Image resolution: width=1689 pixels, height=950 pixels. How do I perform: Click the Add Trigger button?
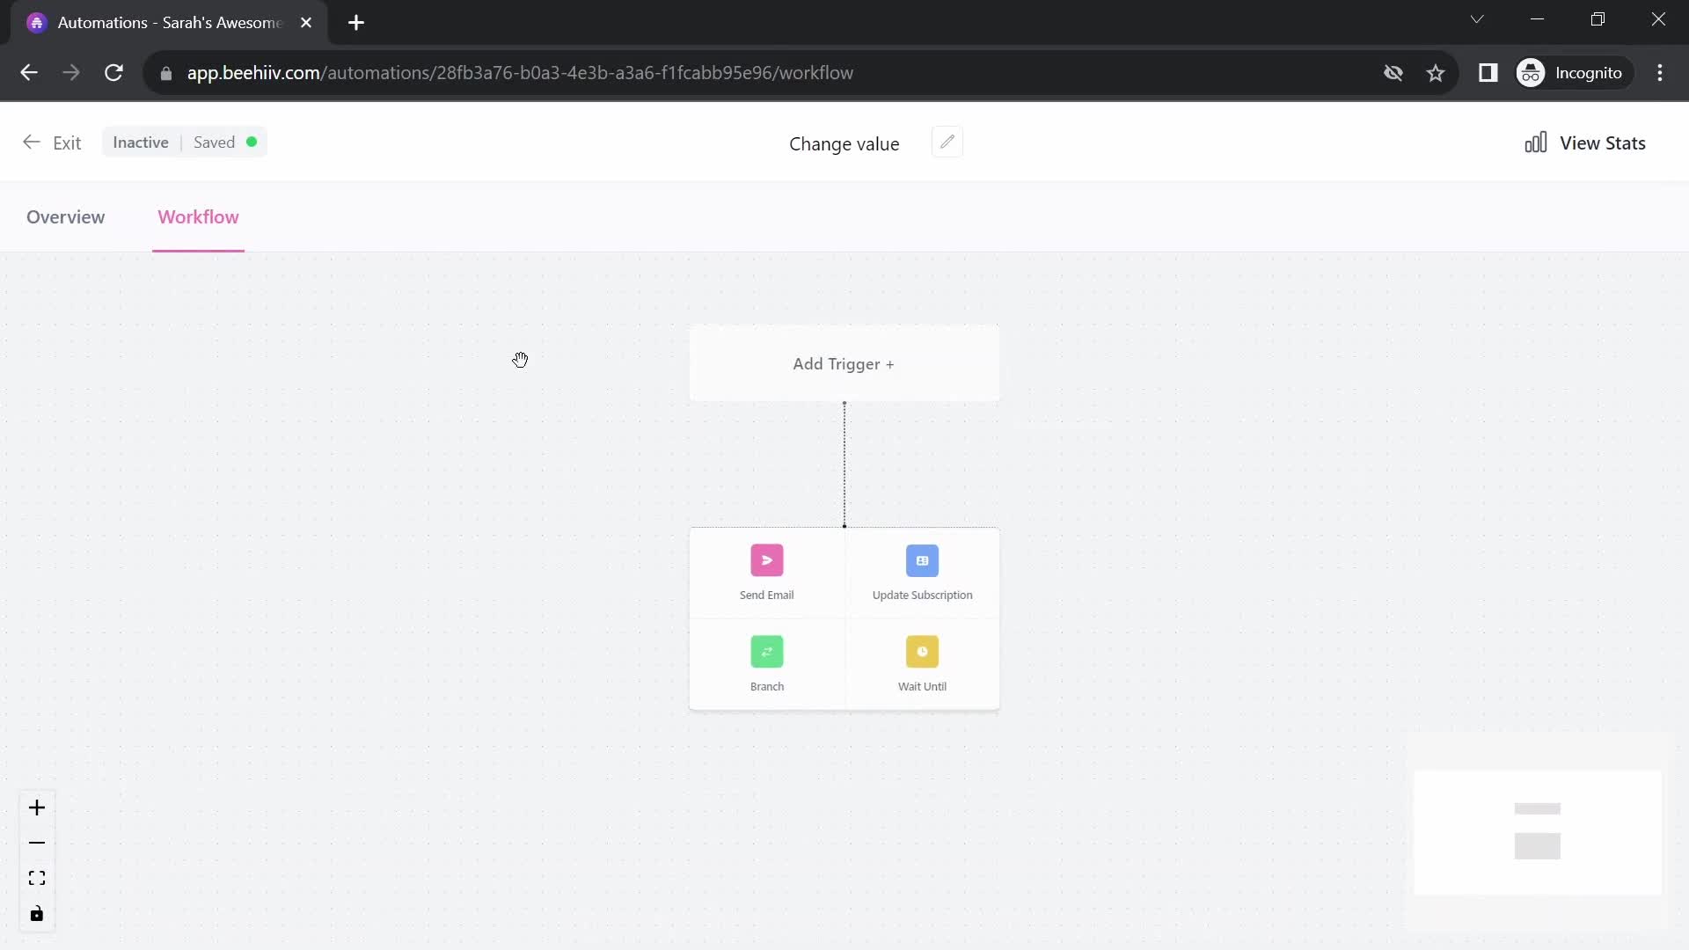tap(844, 363)
